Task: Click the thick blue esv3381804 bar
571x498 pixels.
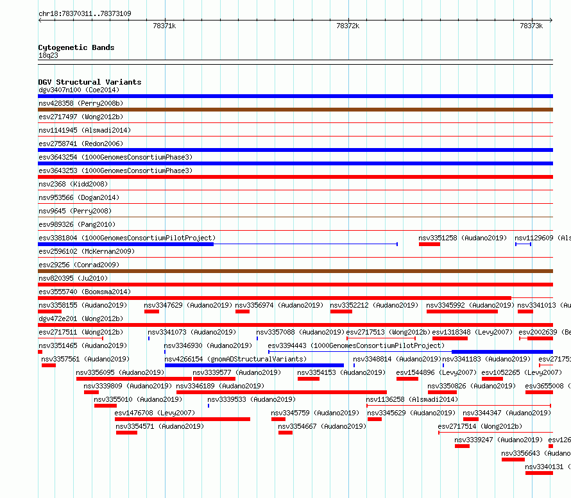Action: click(126, 244)
